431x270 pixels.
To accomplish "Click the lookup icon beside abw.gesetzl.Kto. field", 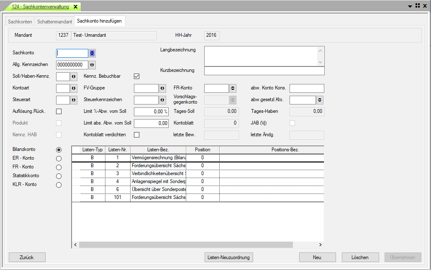I will point(320,100).
